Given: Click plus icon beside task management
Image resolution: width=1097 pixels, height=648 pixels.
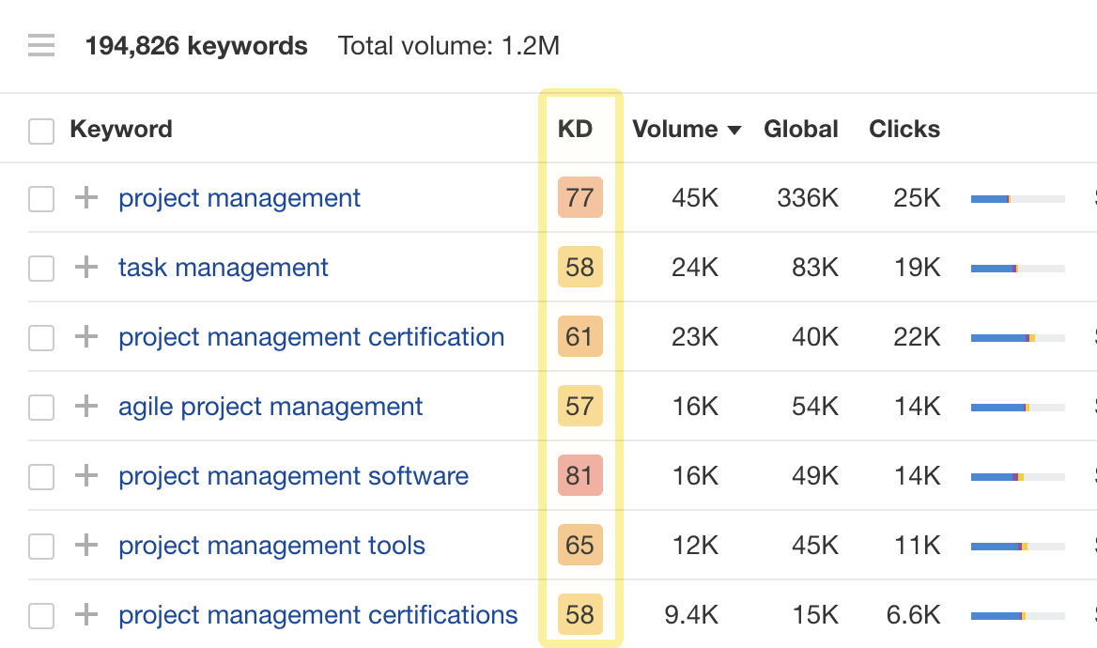Looking at the screenshot, I should pos(86,268).
